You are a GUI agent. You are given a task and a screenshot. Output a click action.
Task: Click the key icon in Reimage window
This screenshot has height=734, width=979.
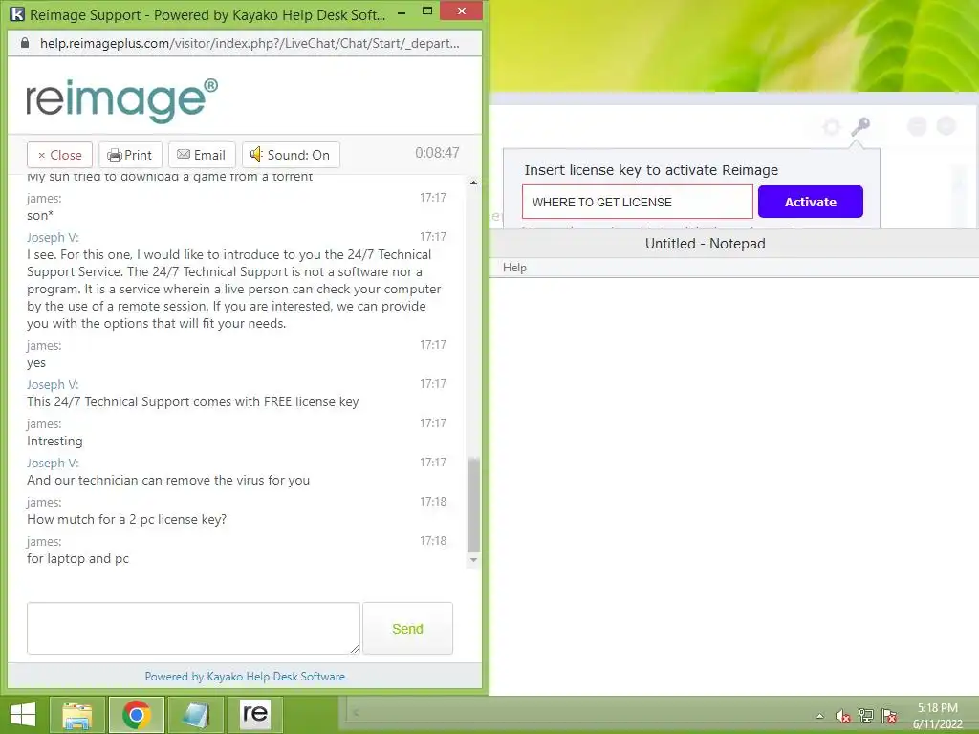(x=860, y=127)
